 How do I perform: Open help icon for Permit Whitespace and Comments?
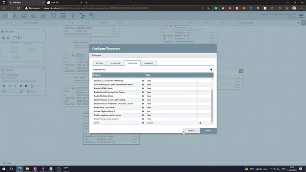[x=143, y=85]
